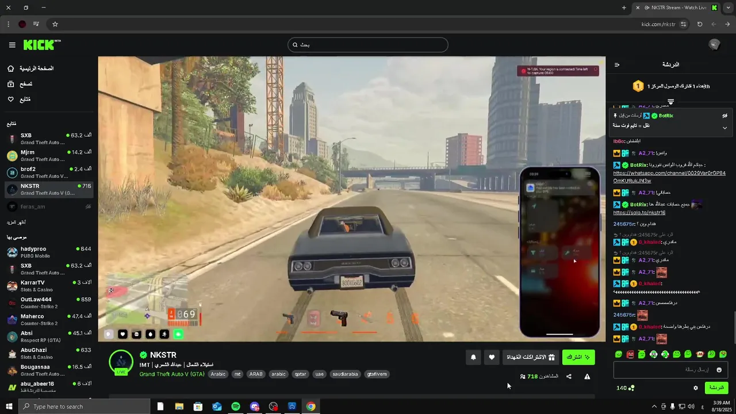Click the notification bell button for NKSTR

(x=473, y=357)
